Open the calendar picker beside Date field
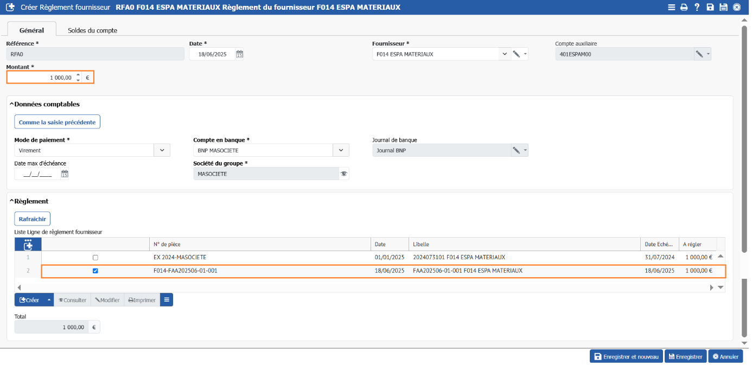 point(239,54)
